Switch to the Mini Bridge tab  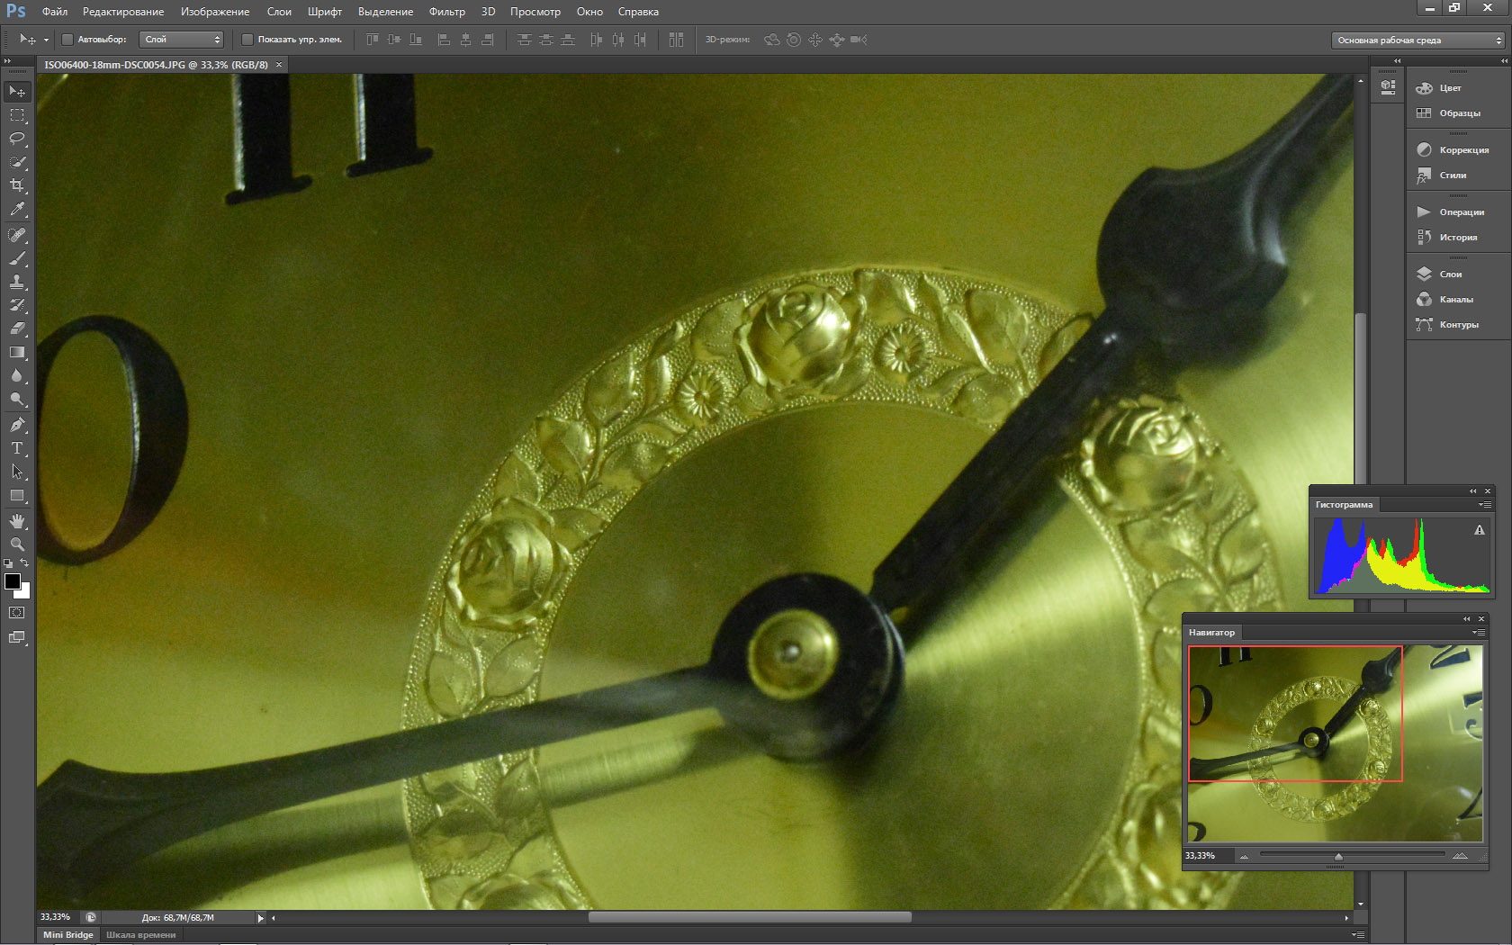point(68,934)
